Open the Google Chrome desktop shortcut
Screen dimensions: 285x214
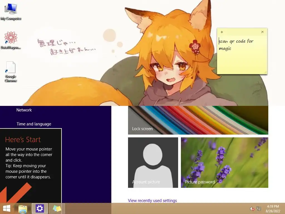click(x=11, y=72)
